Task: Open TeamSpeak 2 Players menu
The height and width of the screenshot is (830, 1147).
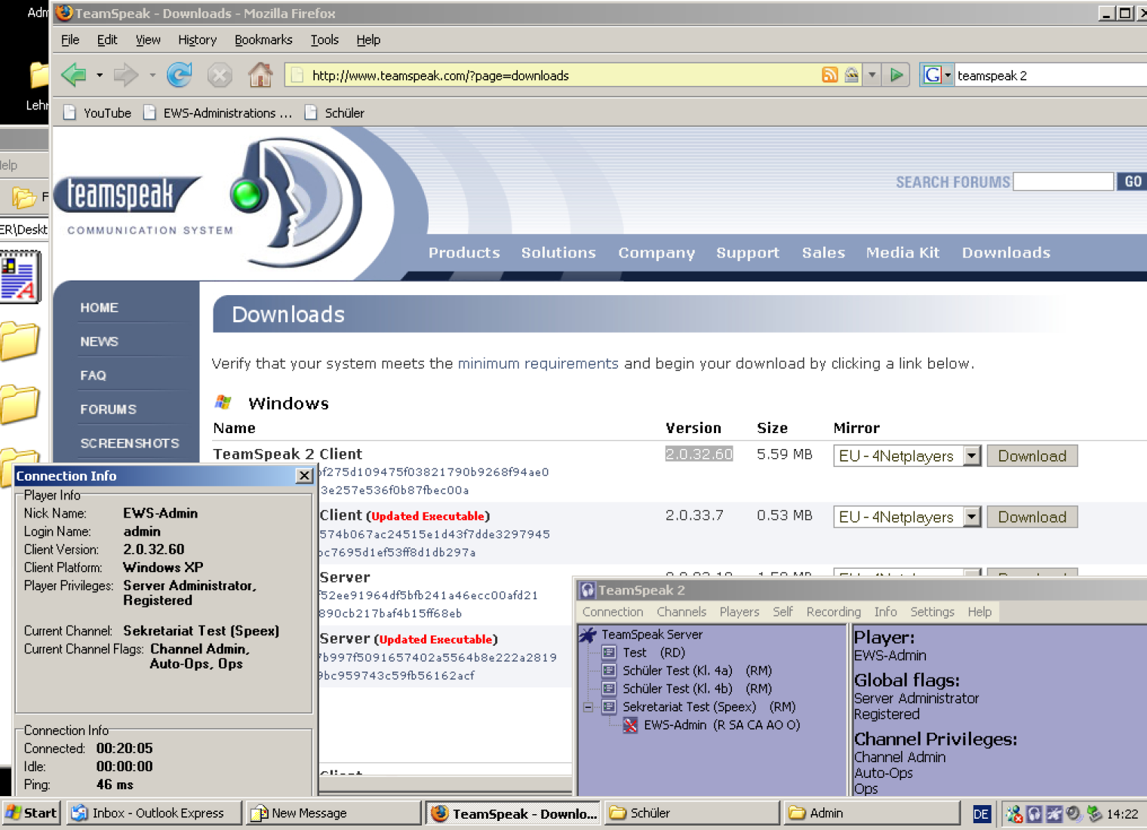Action: [740, 612]
